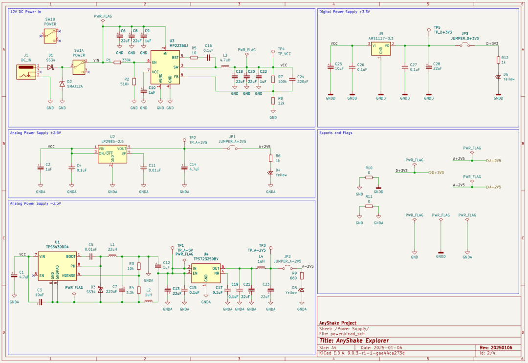Image resolution: width=528 pixels, height=363 pixels.
Task: Select the 12k resistor R8
Action: click(273, 101)
